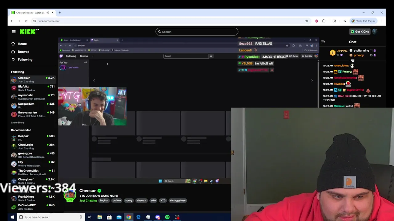This screenshot has width=394, height=221.
Task: Open TheGreenyRiot recommended channel
Action: [x=33, y=172]
